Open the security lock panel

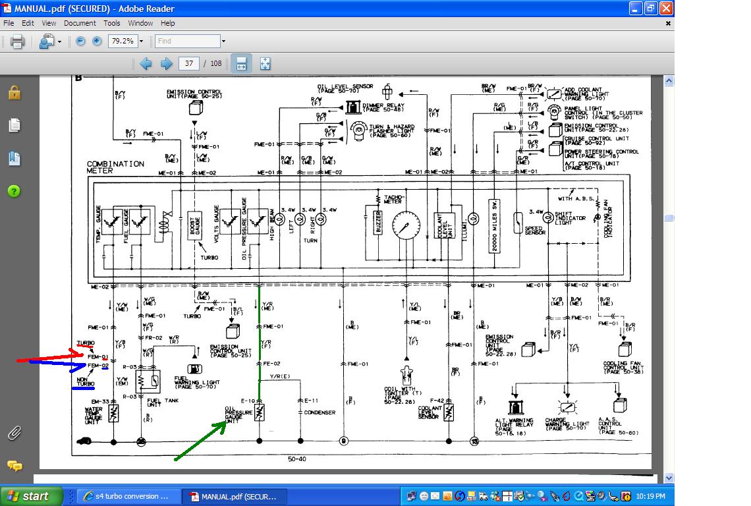[x=14, y=92]
